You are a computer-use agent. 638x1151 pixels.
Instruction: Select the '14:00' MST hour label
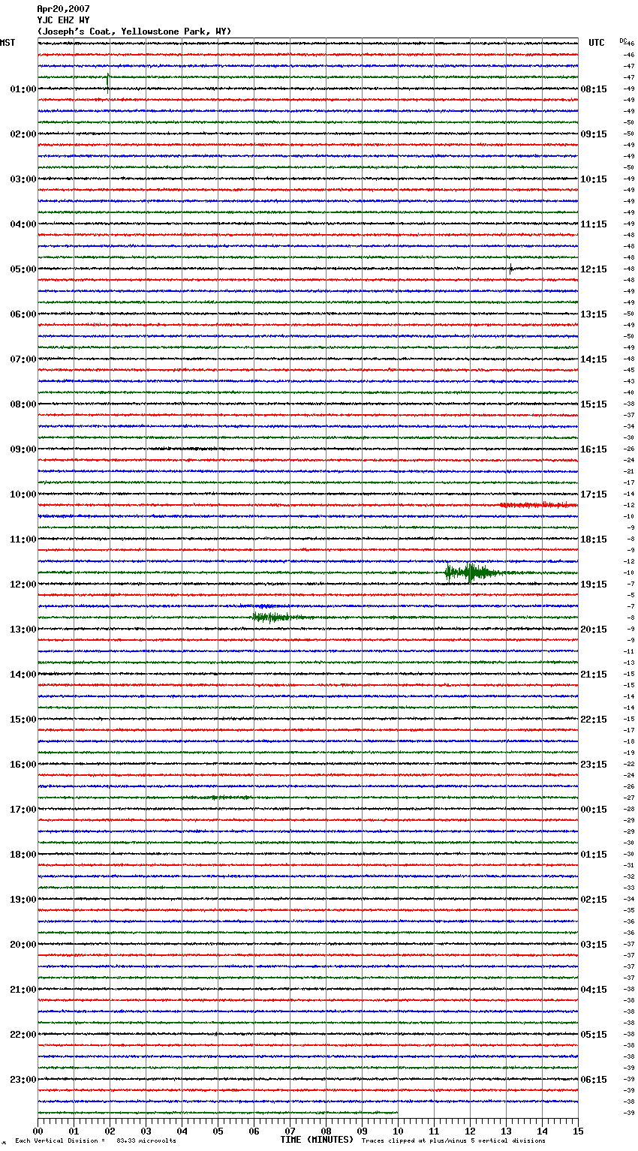23,675
